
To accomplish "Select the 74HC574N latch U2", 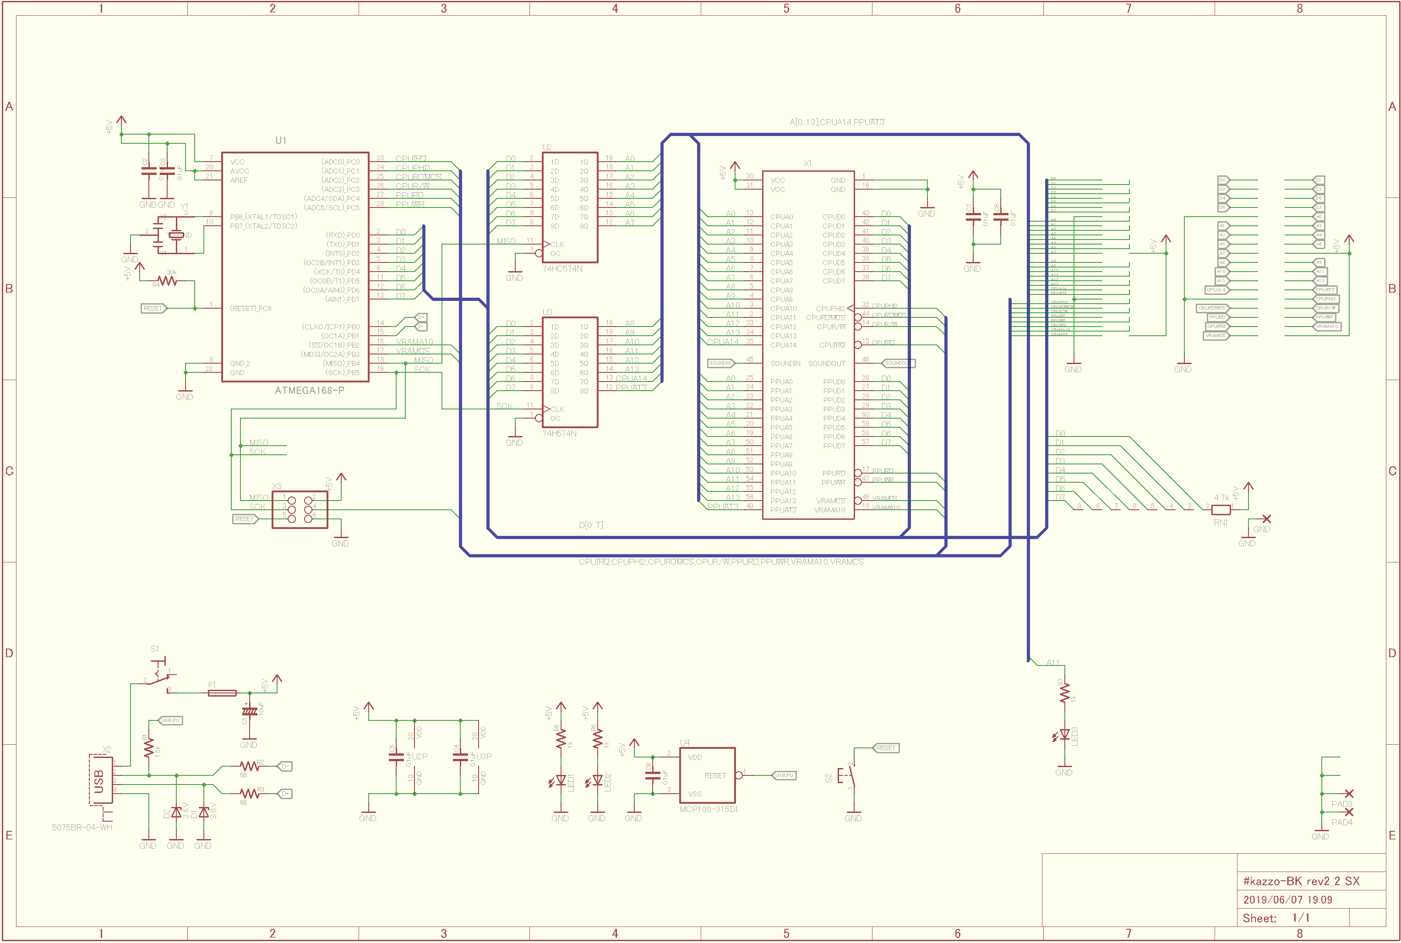I will (570, 207).
